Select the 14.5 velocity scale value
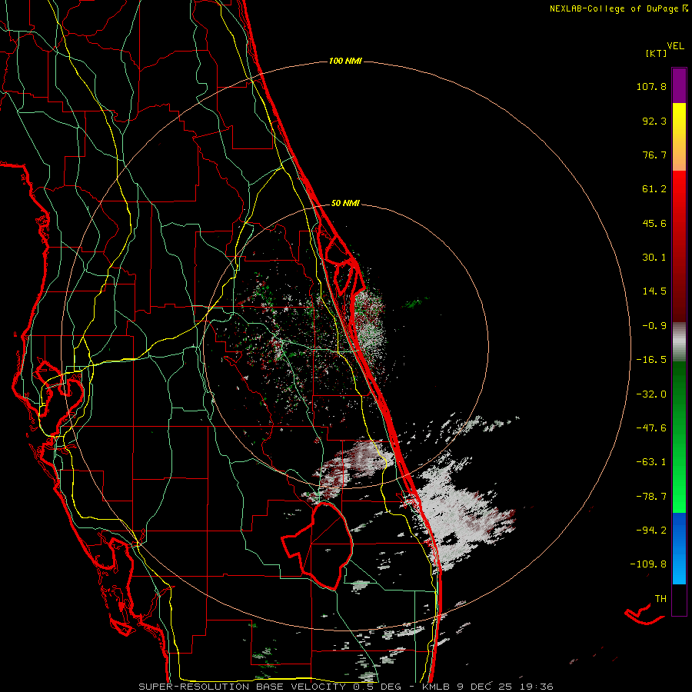Image resolution: width=692 pixels, height=692 pixels. (654, 291)
